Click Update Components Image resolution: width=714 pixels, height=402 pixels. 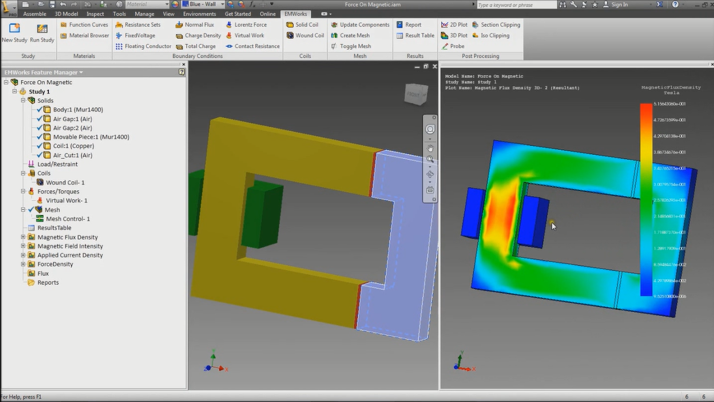tap(360, 25)
